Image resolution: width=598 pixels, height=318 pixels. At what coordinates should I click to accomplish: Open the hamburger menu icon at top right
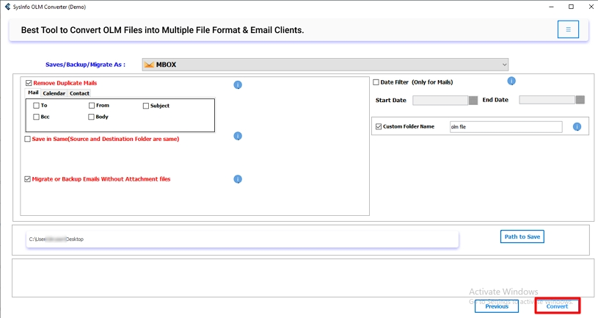pyautogui.click(x=568, y=29)
